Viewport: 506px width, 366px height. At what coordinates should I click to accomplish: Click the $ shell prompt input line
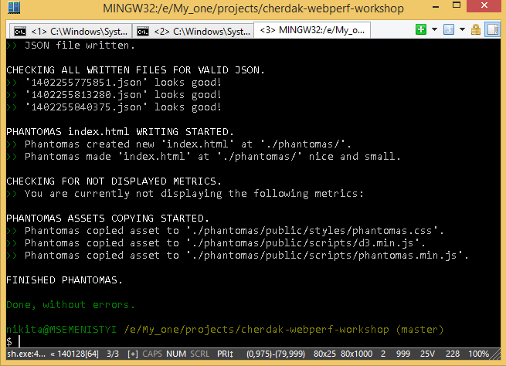click(x=14, y=341)
